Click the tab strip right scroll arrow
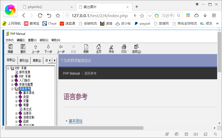 [55, 60]
